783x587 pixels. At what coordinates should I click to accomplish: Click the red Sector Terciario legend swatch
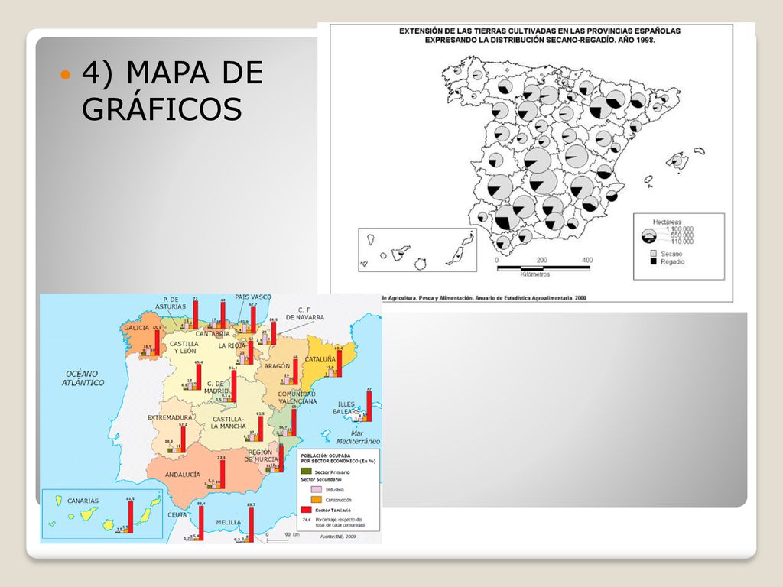click(x=306, y=510)
